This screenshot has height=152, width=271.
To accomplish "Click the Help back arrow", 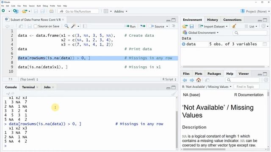I will coord(185,80).
